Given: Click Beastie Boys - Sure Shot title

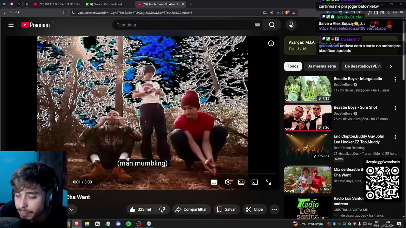Looking at the screenshot, I should (x=355, y=107).
